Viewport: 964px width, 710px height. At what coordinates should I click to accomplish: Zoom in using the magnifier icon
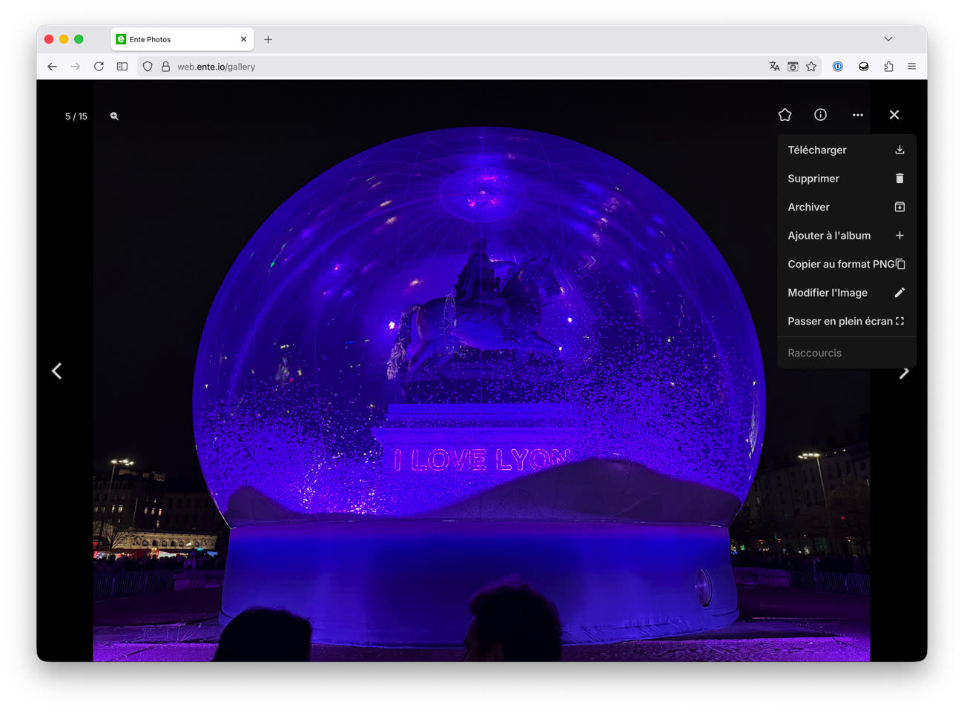114,116
